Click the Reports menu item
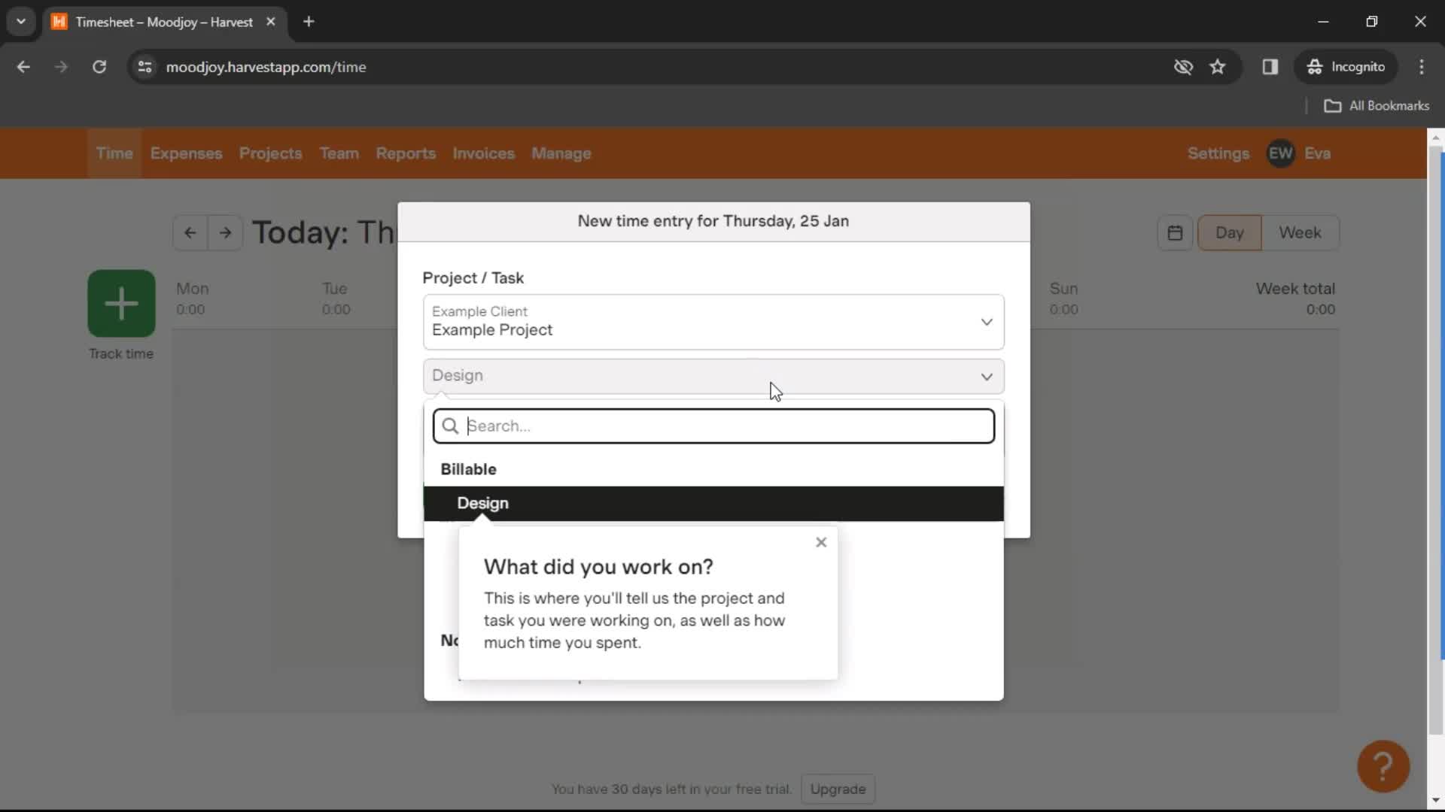 coord(405,153)
